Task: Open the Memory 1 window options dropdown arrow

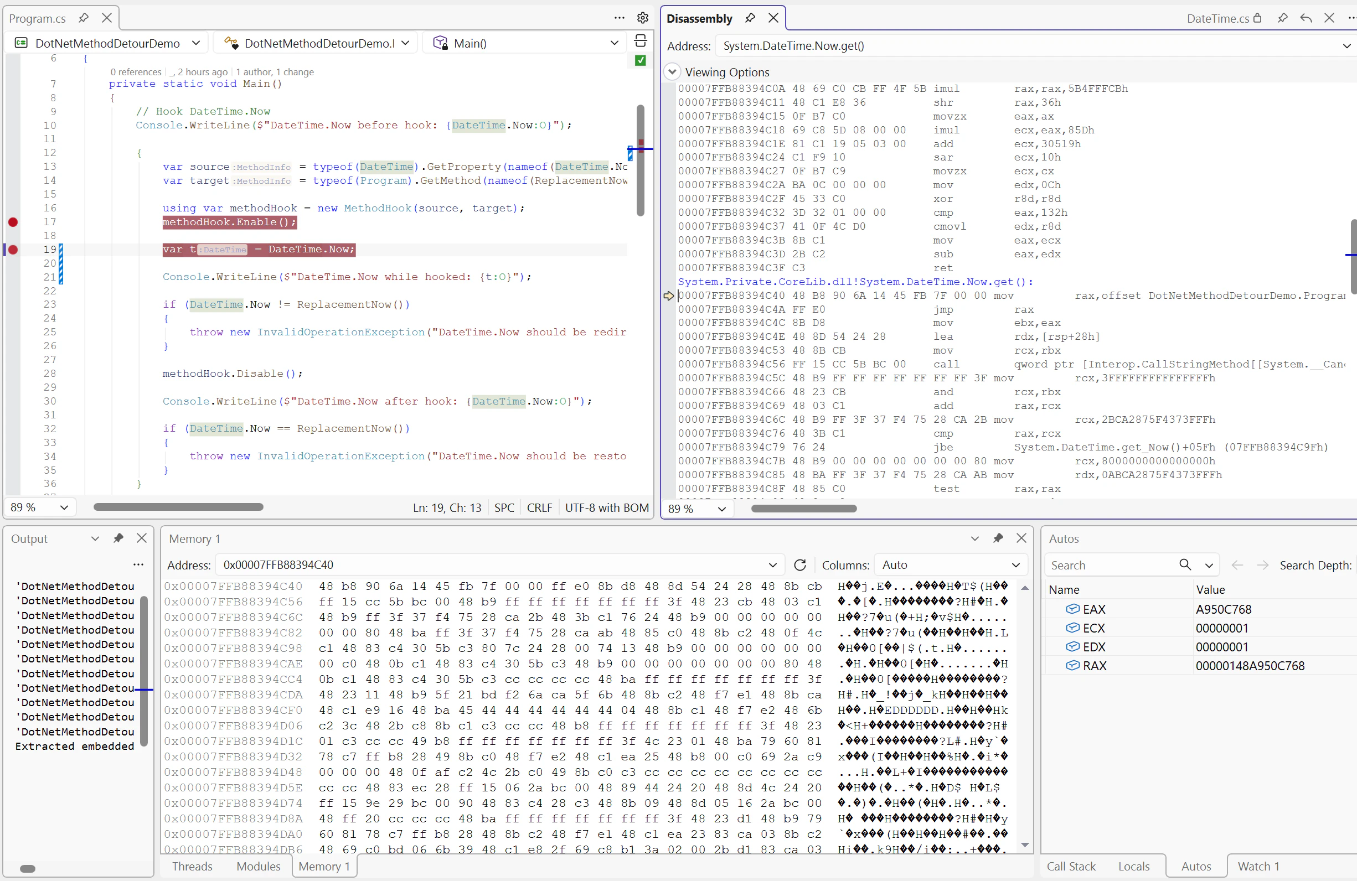Action: click(975, 538)
